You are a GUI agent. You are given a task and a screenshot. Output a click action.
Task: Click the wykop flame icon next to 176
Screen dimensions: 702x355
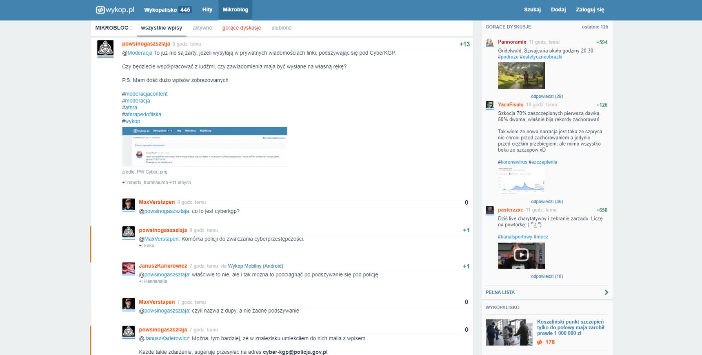point(540,342)
